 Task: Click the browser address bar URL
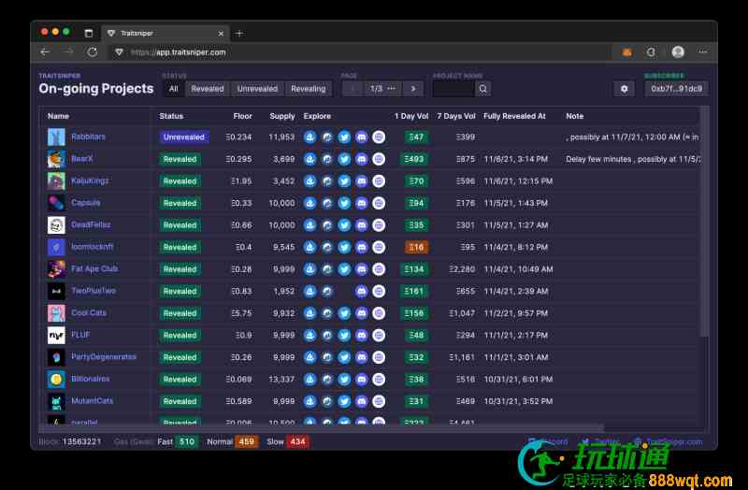coord(179,52)
